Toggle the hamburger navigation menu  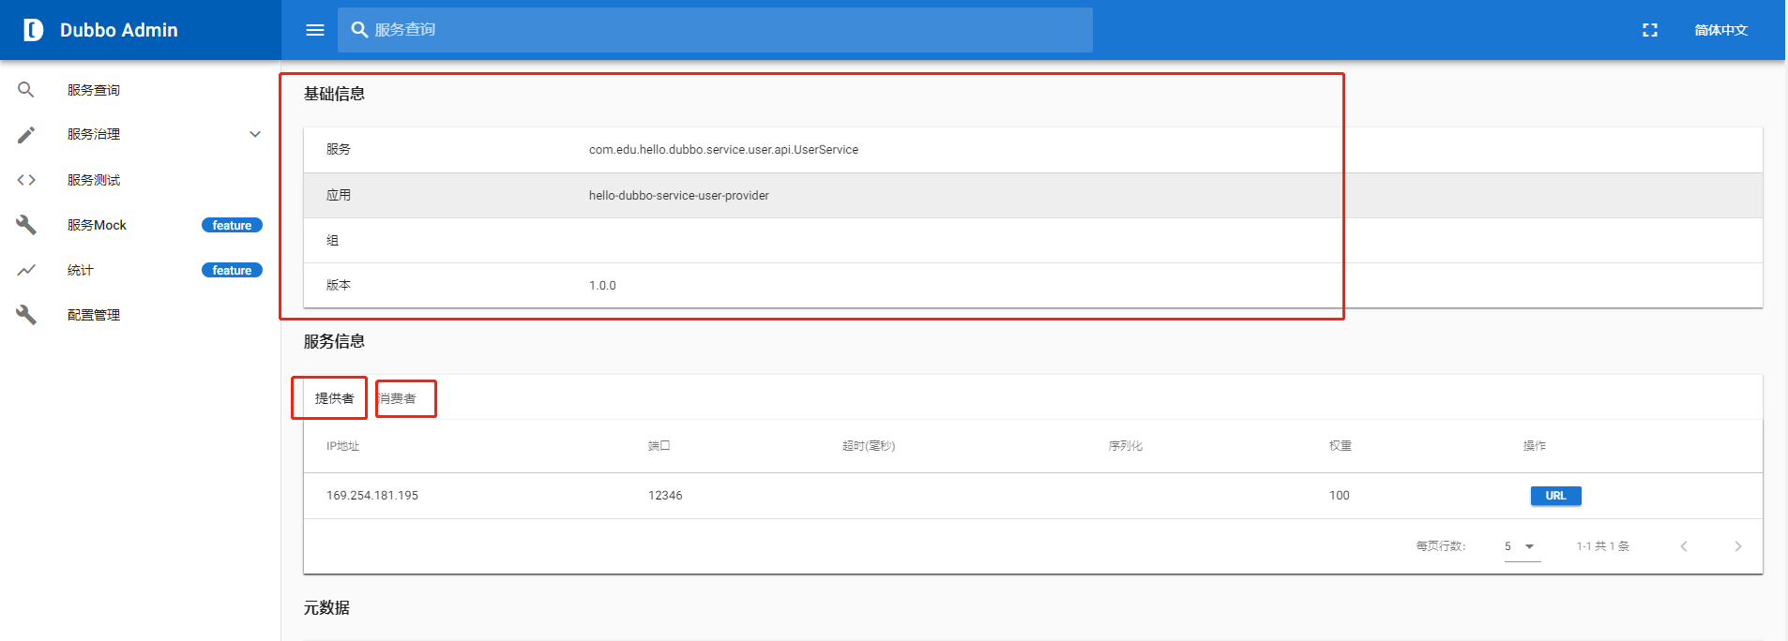click(x=315, y=30)
